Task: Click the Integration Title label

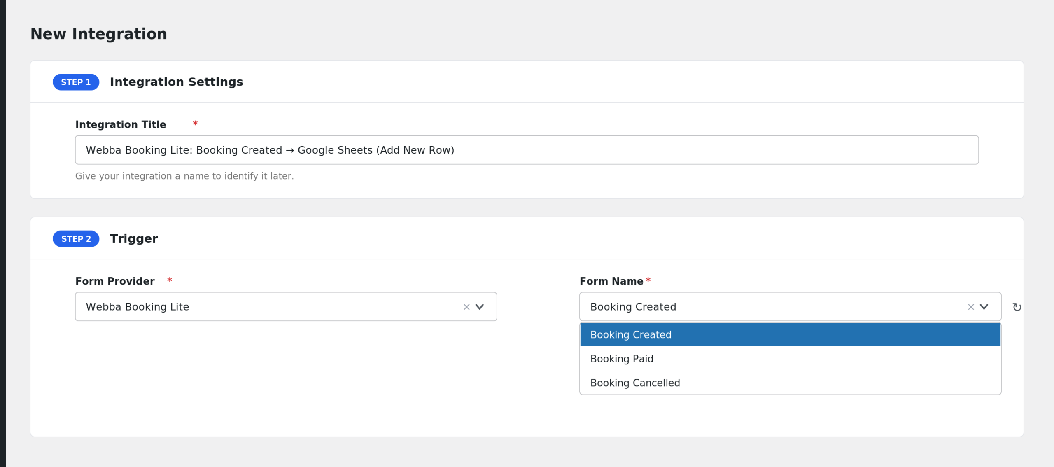Action: pos(121,124)
